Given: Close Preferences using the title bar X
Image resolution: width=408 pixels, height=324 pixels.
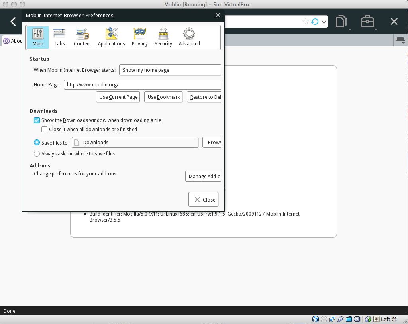Looking at the screenshot, I should pyautogui.click(x=218, y=16).
